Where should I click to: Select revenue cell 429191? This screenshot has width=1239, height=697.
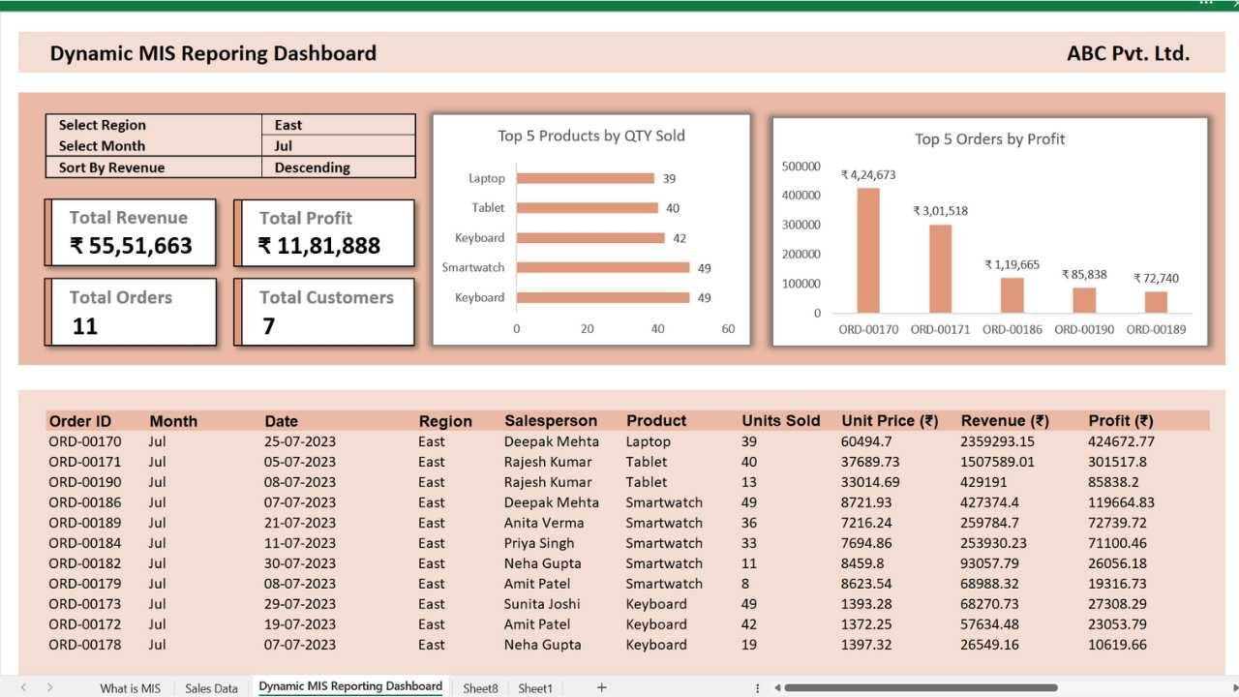[983, 482]
